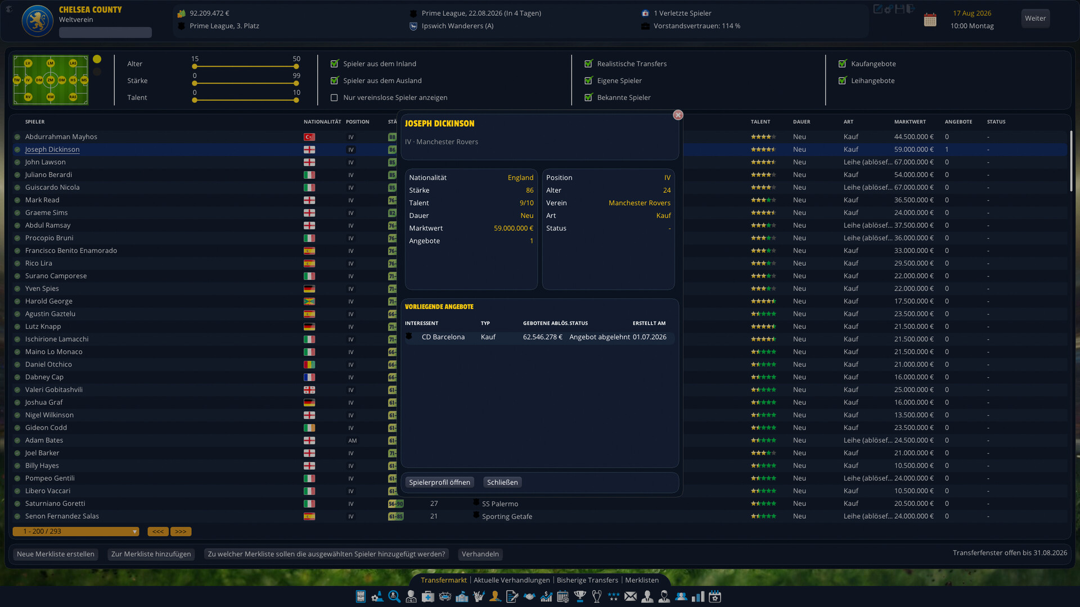Viewport: 1080px width, 607px height.
Task: Click the Spielerprofil öffnen button
Action: (x=439, y=482)
